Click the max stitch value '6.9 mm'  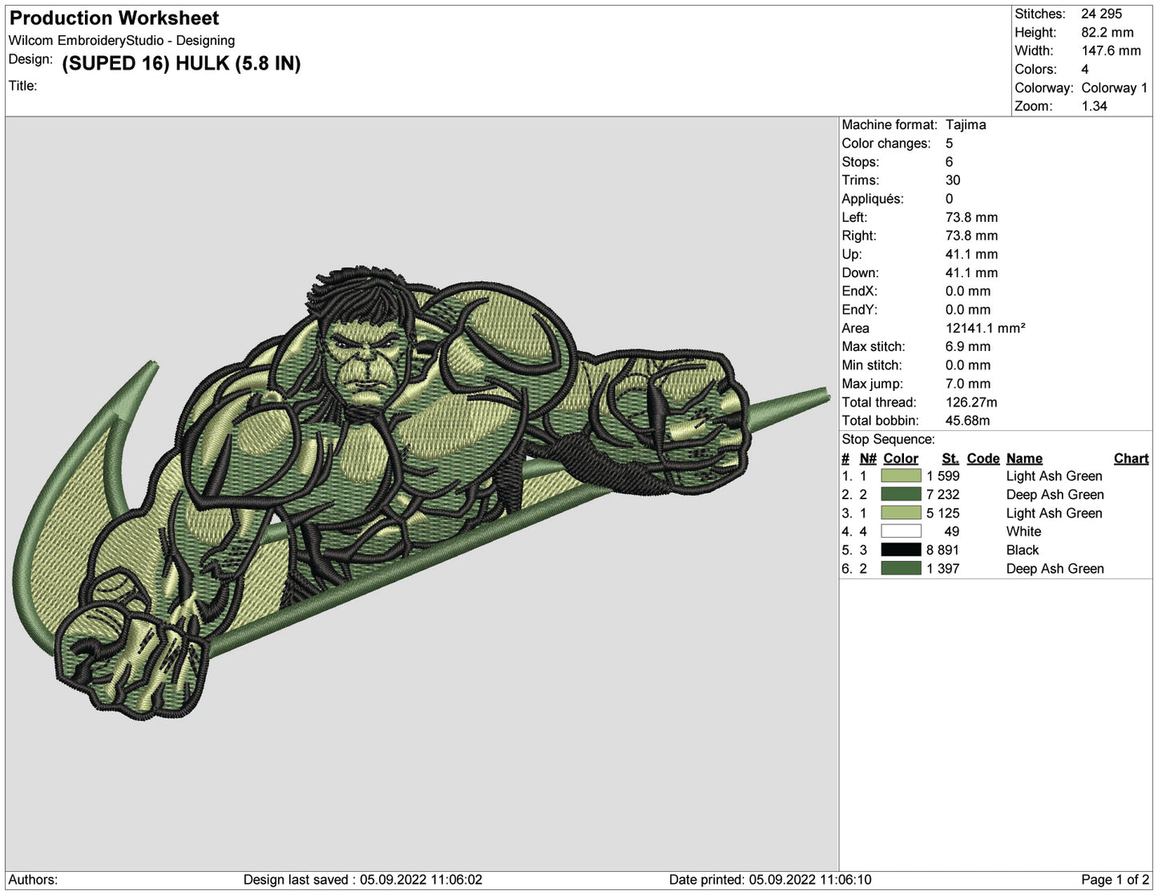pos(968,346)
